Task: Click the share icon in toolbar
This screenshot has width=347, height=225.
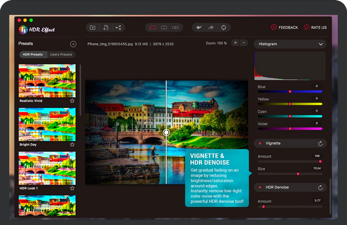Action: 119,28
